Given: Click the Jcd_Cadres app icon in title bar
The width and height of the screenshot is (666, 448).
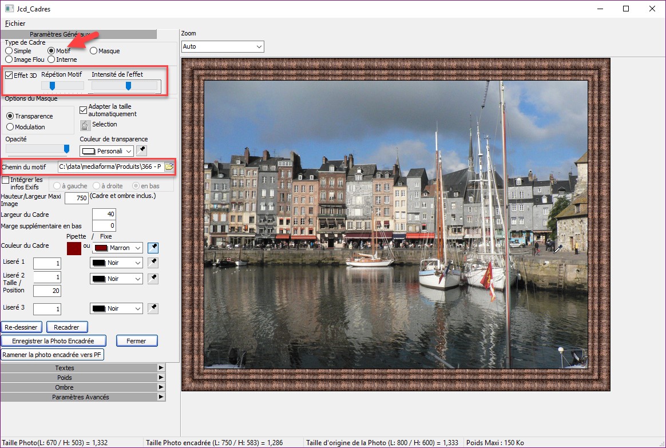Looking at the screenshot, I should coord(9,9).
